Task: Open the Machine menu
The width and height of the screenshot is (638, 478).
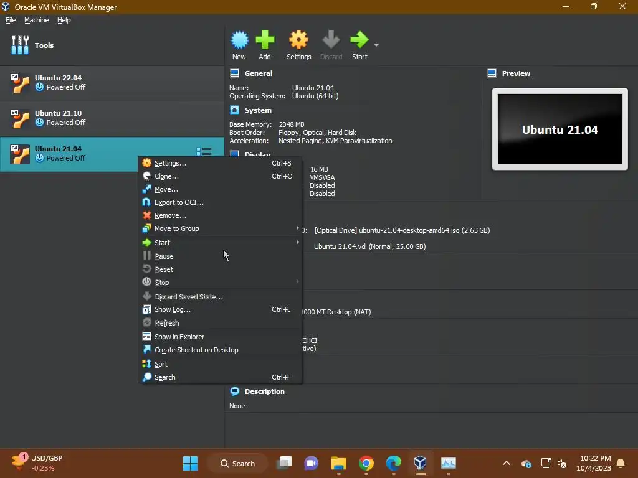Action: click(37, 20)
